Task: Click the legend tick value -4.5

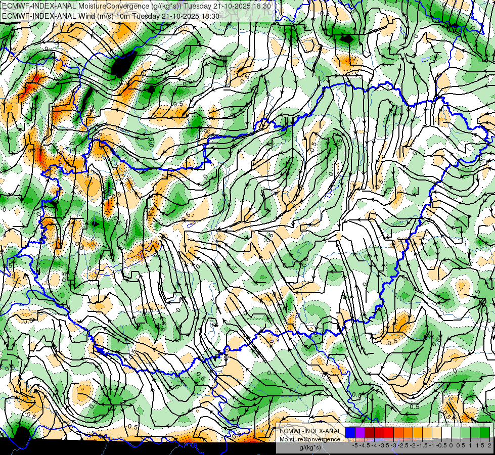Action: 365,445
